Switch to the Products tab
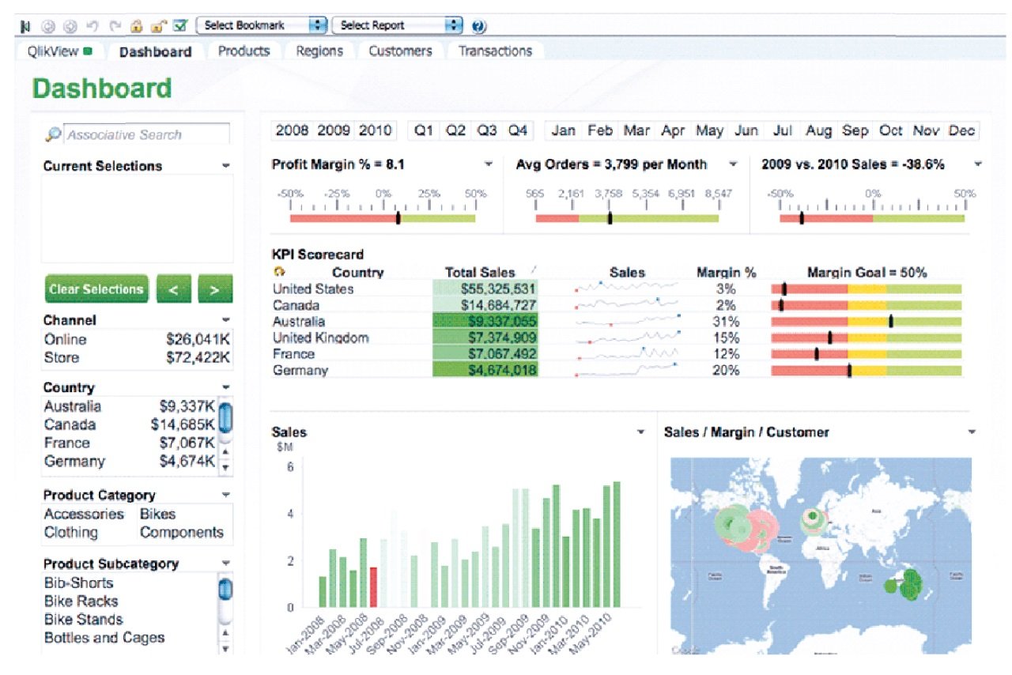This screenshot has height=675, width=1012. click(x=244, y=51)
